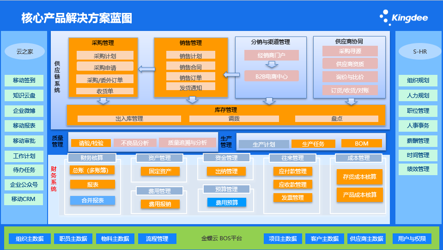The width and height of the screenshot is (443, 250).
Task: Open the 费用预算 item
Action: tap(226, 202)
